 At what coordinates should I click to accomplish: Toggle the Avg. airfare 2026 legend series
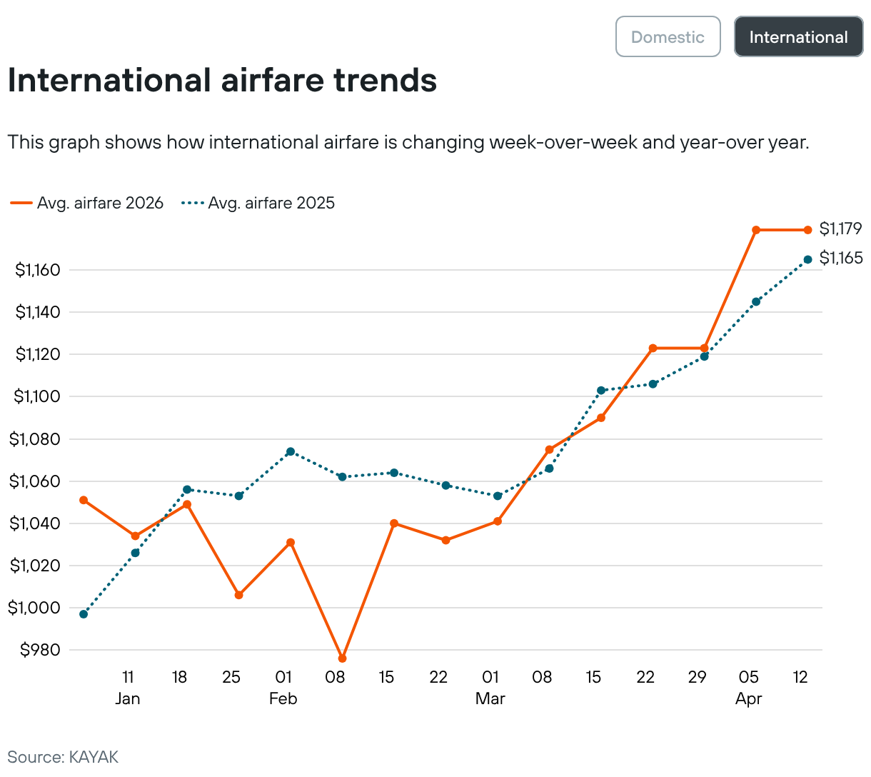(x=87, y=203)
